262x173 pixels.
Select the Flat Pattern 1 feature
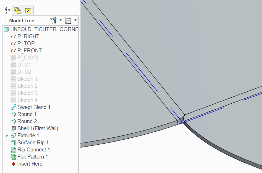[33, 157]
